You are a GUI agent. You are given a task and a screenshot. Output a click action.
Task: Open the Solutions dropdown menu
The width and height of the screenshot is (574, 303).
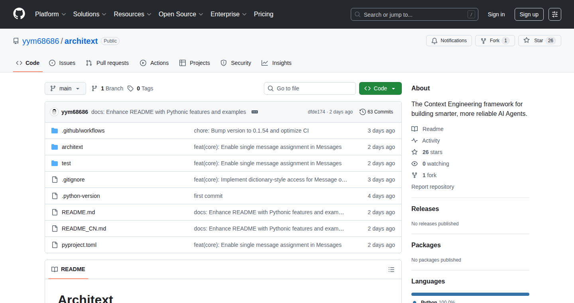click(90, 14)
